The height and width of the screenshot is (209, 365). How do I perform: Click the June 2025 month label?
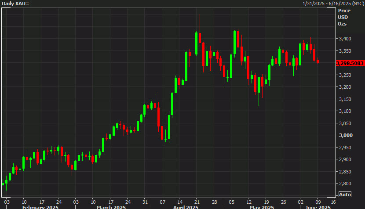[x=318, y=207]
